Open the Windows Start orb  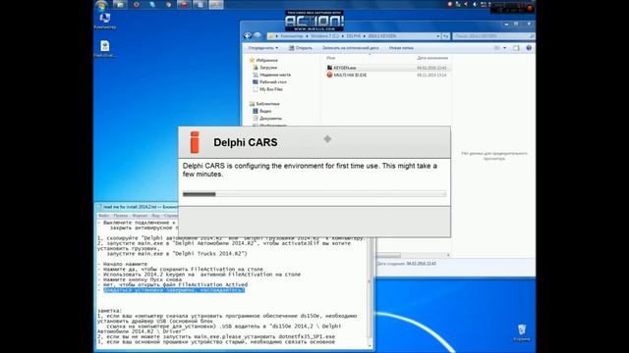[x=101, y=5]
